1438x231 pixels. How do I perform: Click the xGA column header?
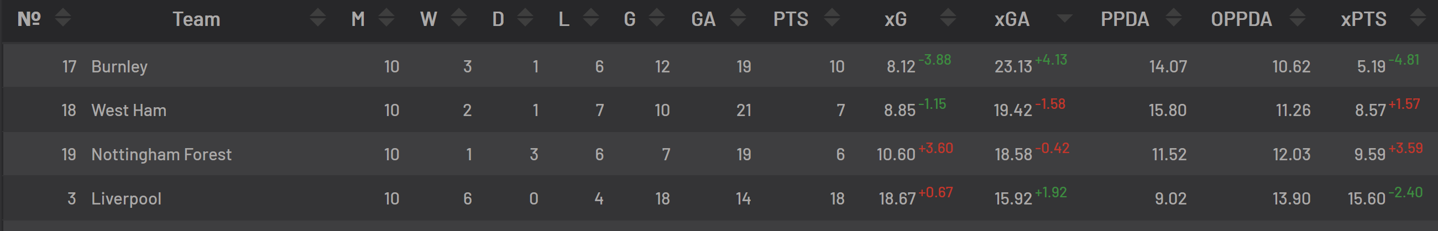pos(1012,19)
